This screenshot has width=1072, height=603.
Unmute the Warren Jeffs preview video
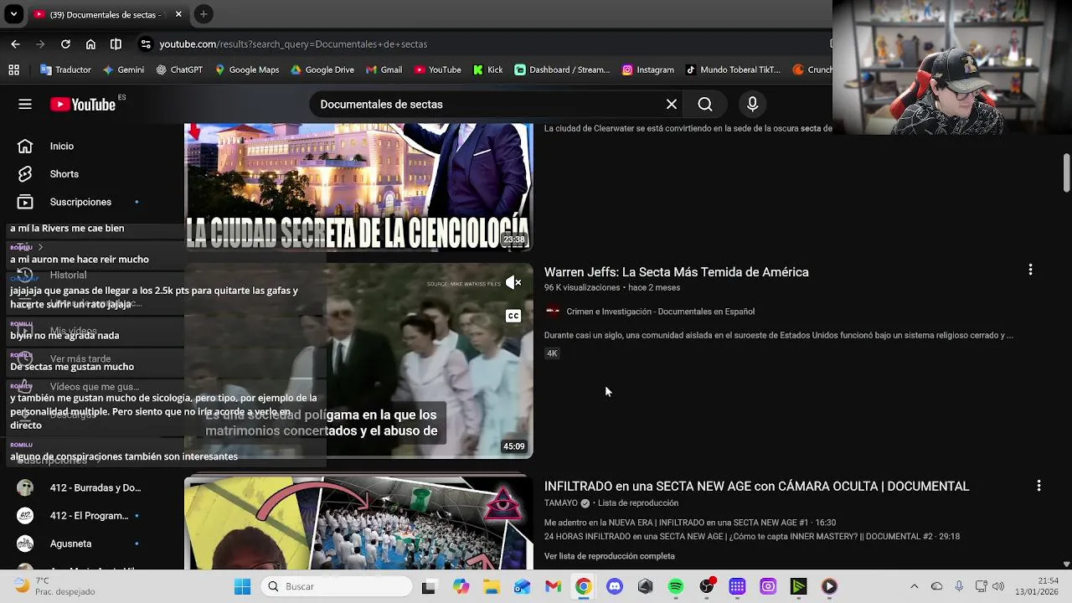coord(513,283)
